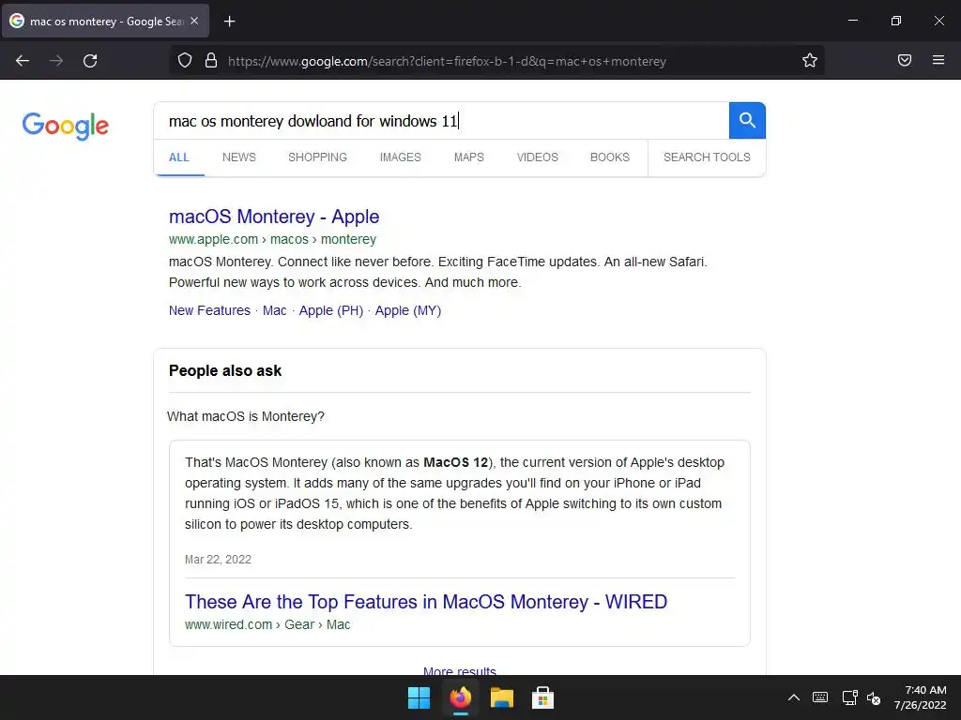
Task: Click the blue magnifier search button
Action: (x=747, y=121)
